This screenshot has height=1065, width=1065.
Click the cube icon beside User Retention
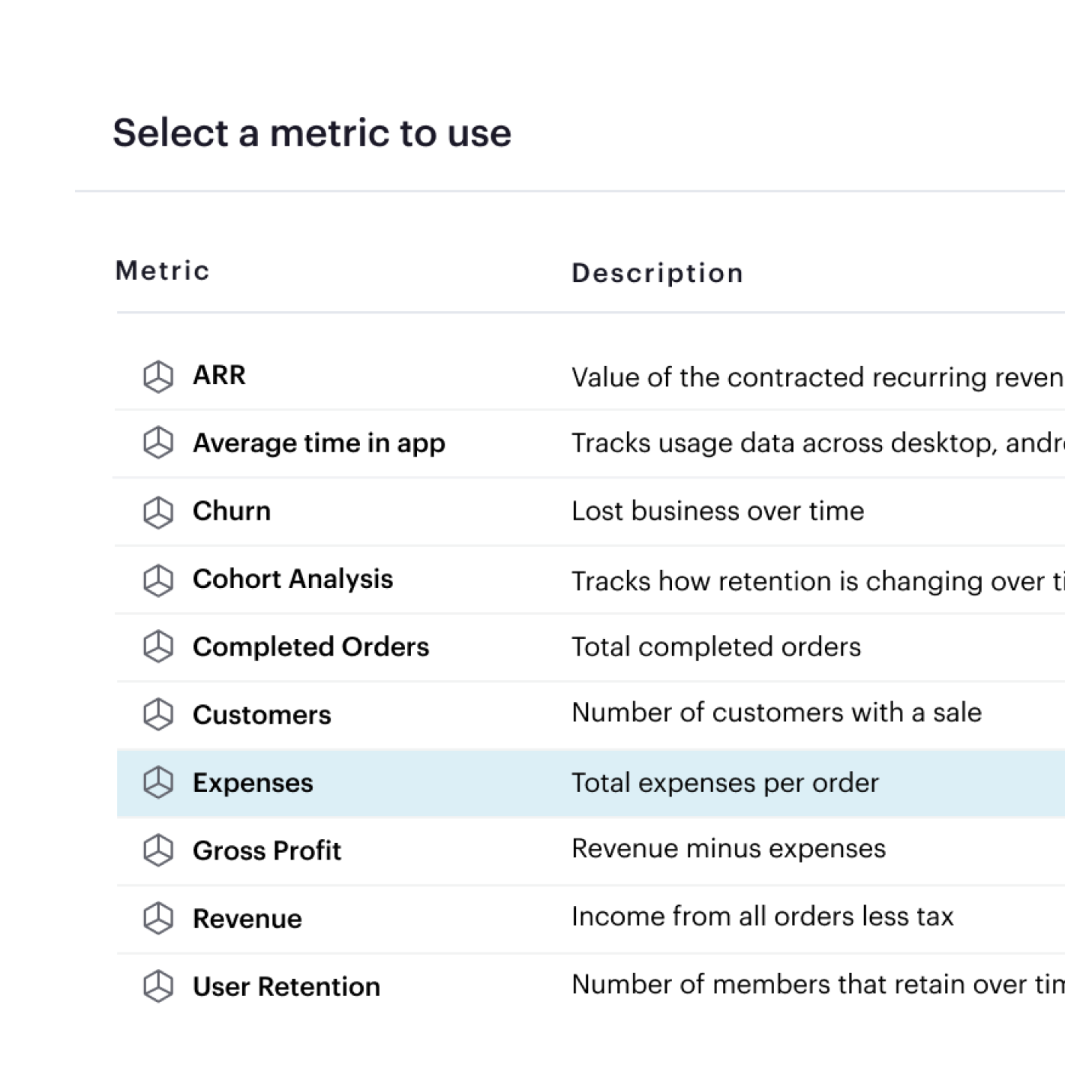coord(158,986)
